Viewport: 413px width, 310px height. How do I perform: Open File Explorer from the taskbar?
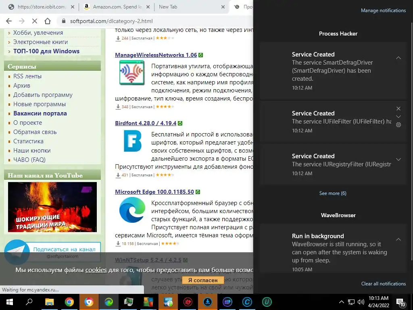pyautogui.click(x=49, y=302)
